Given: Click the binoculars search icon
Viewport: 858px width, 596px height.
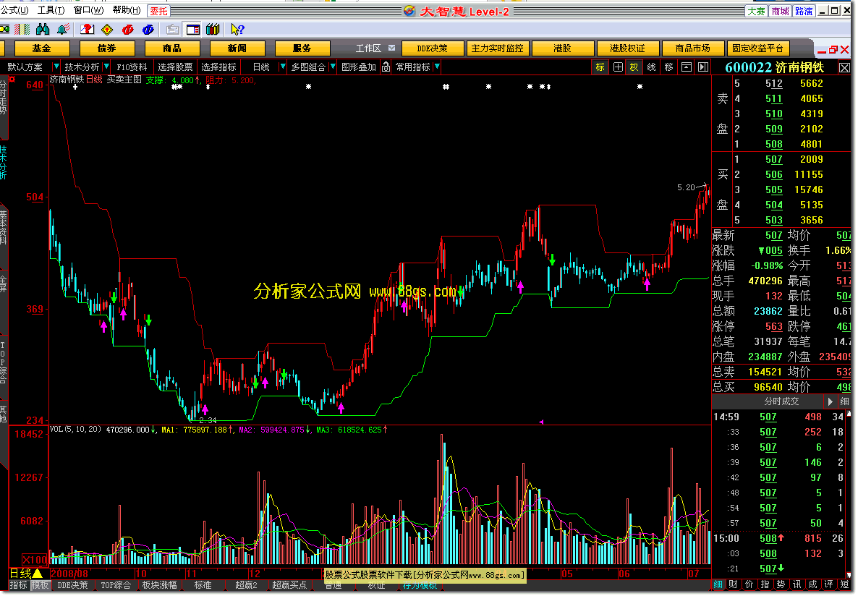Looking at the screenshot, I should click(43, 30).
